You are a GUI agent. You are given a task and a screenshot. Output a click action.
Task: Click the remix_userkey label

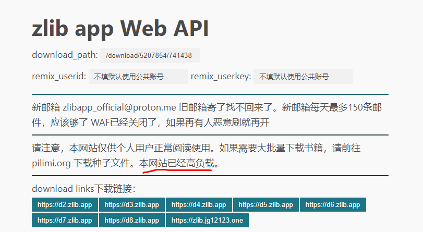pos(221,76)
